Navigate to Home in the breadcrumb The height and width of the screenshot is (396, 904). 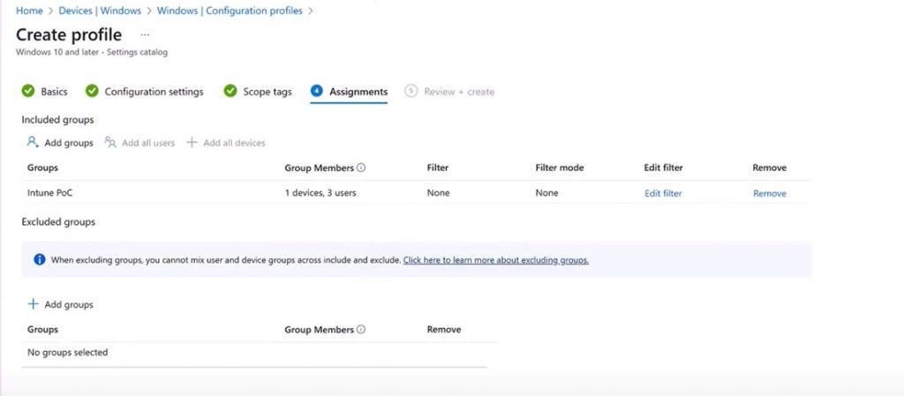pos(29,11)
